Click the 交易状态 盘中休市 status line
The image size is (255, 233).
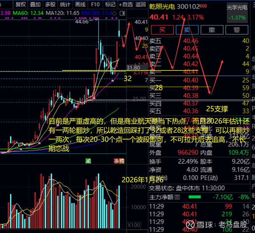[x=187, y=188]
